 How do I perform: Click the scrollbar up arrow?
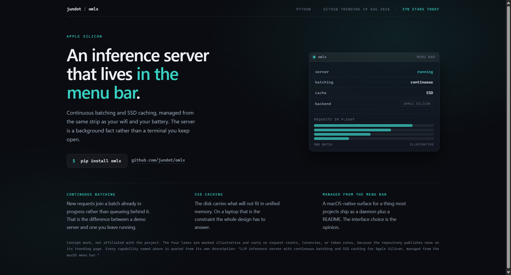(508, 2)
